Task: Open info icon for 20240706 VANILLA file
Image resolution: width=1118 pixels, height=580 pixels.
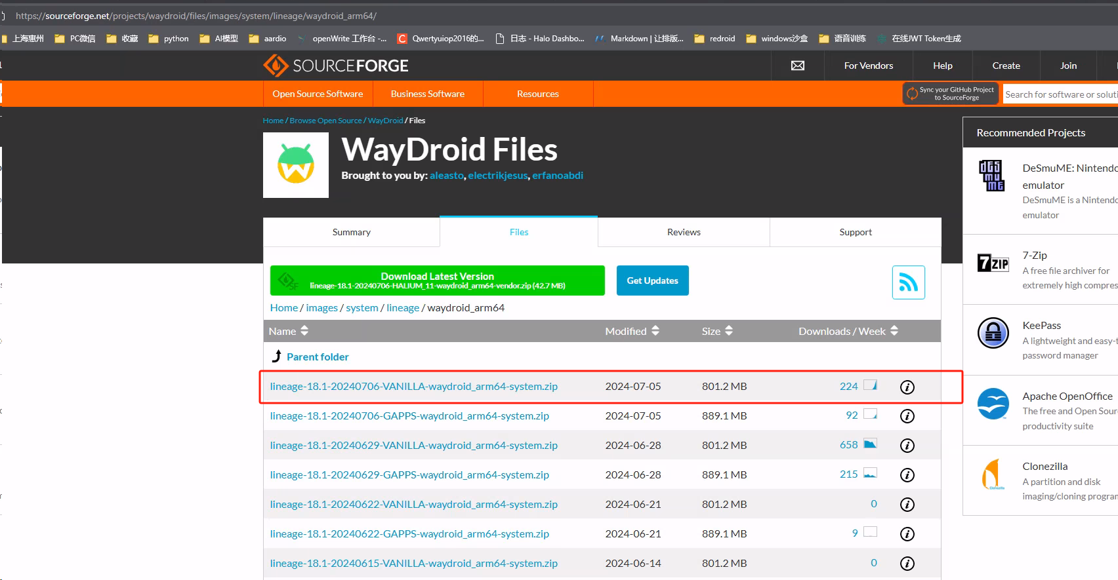Action: click(907, 387)
